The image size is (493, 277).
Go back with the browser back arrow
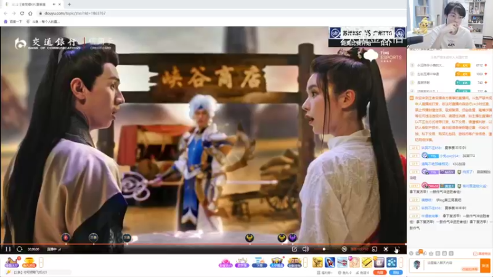pyautogui.click(x=6, y=13)
